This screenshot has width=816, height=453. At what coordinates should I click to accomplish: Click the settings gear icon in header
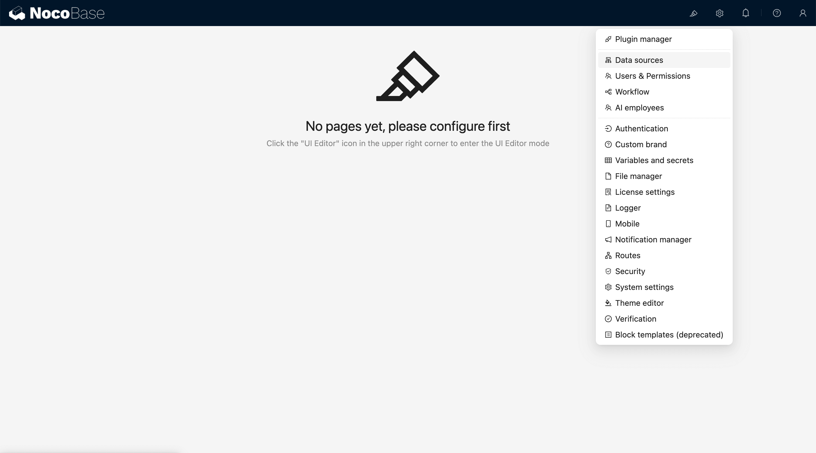tap(719, 13)
